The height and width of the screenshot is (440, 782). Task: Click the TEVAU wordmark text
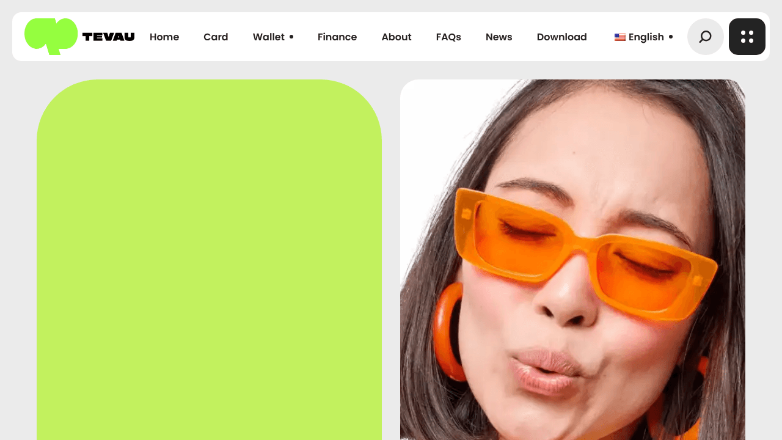109,37
